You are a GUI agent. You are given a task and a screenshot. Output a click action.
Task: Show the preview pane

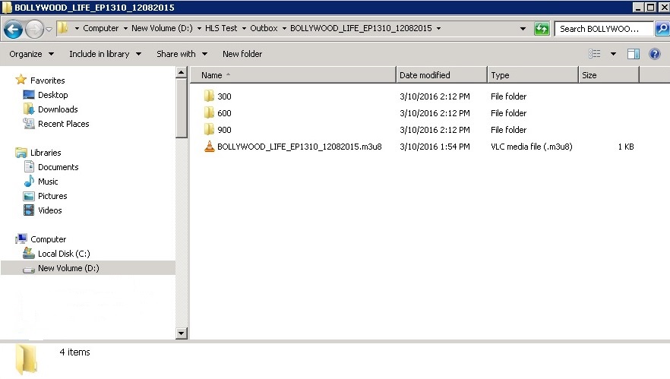point(634,54)
